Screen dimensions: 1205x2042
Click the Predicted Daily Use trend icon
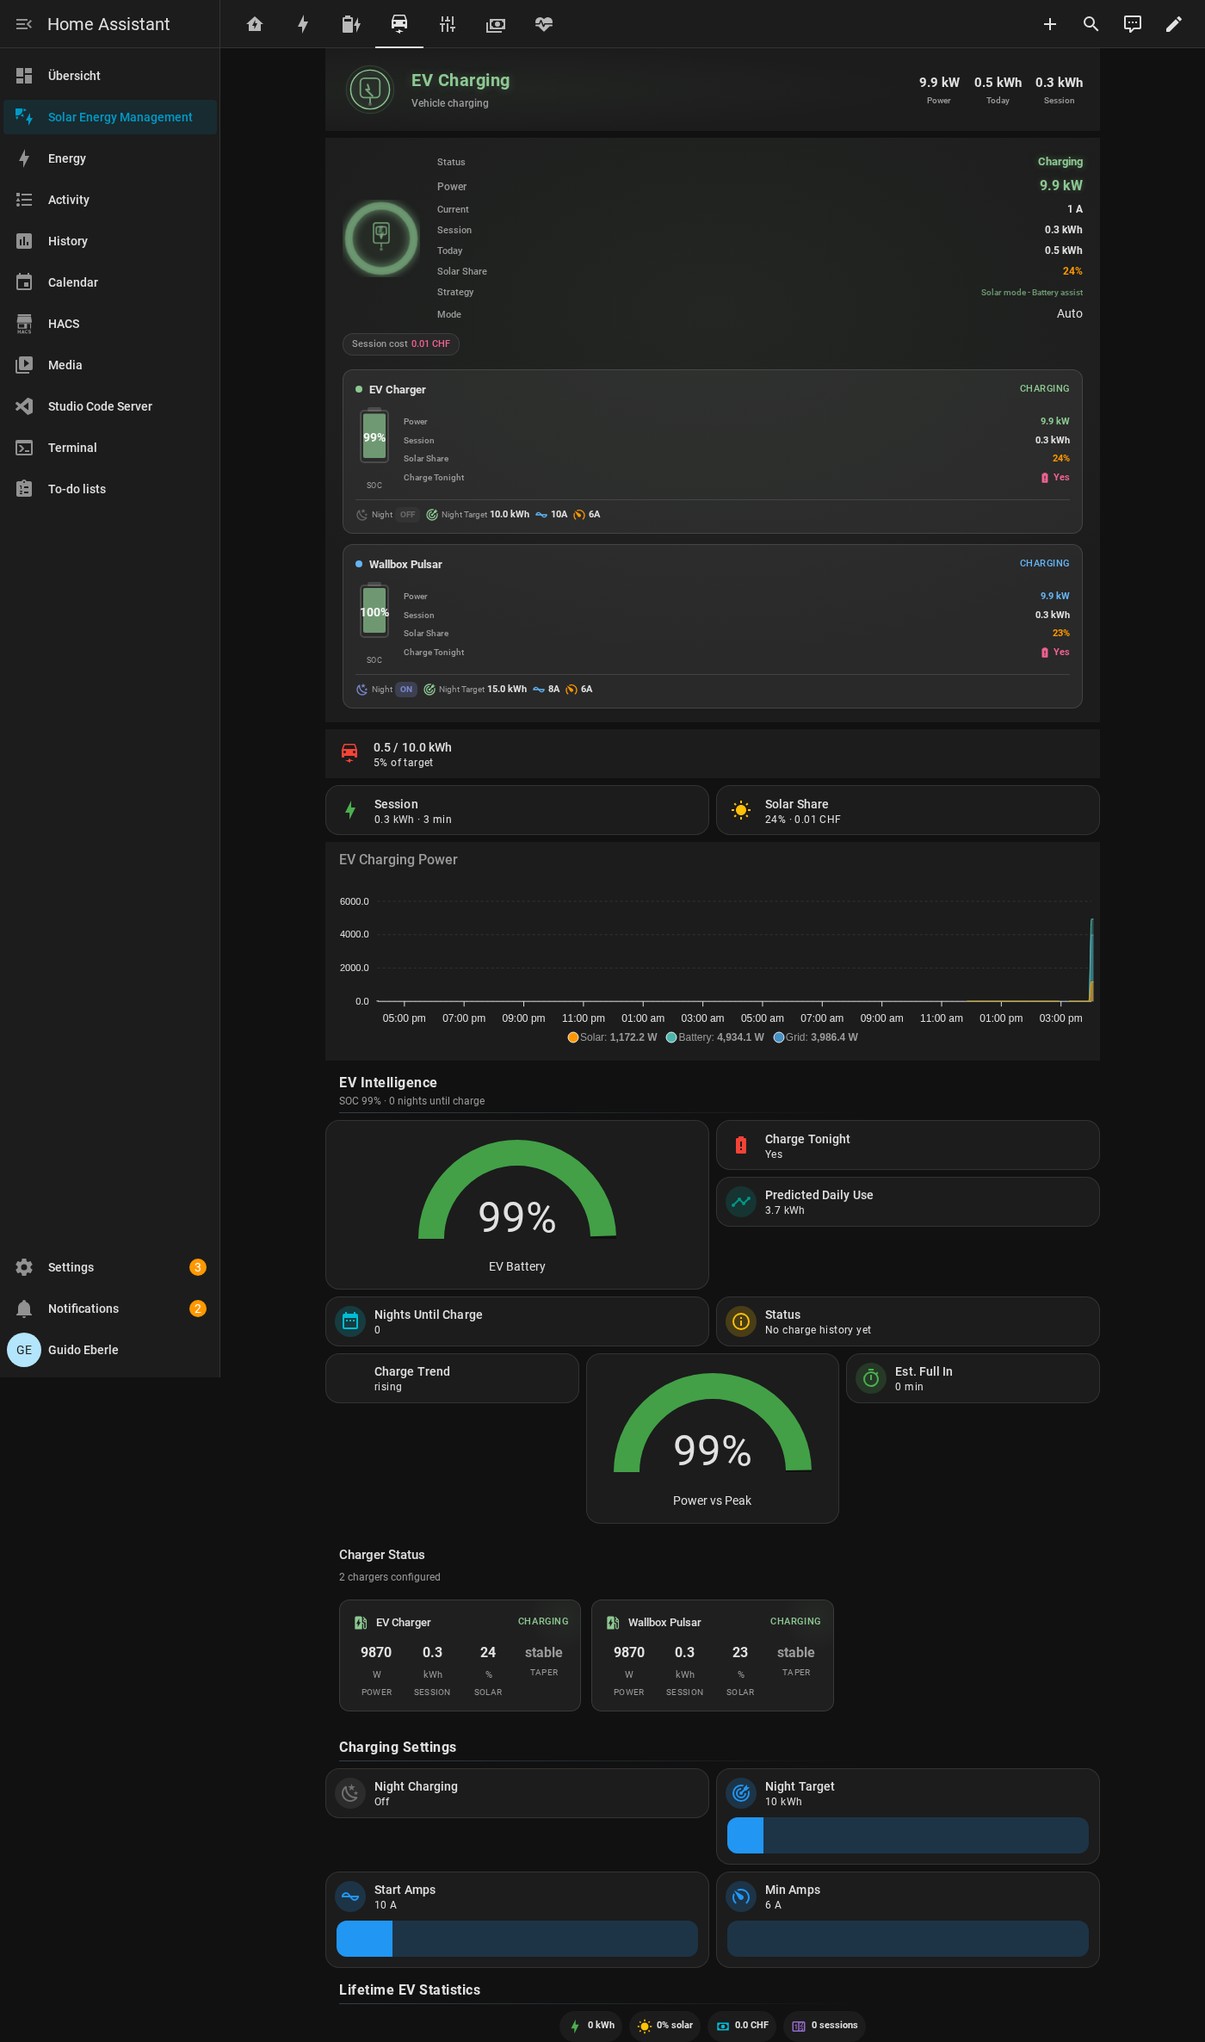(741, 1202)
